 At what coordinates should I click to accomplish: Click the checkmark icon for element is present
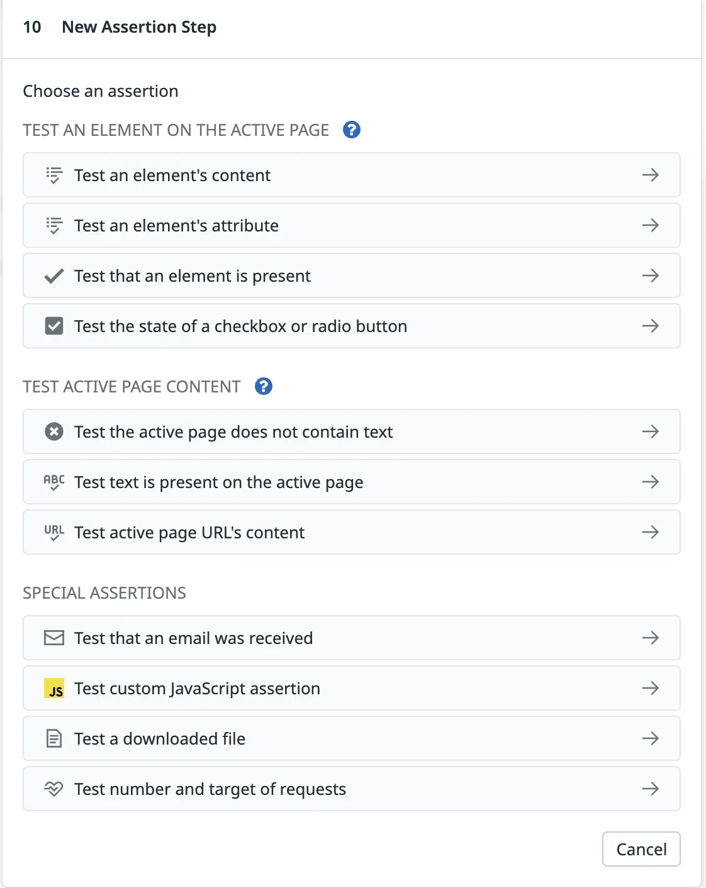pos(54,275)
